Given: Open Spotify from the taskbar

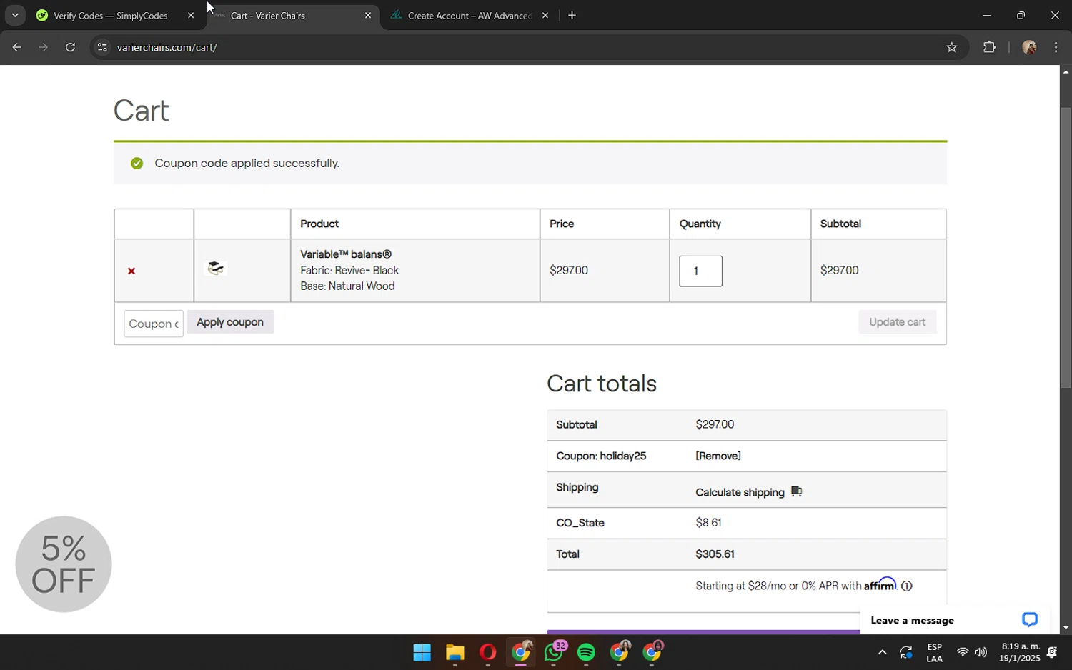Looking at the screenshot, I should [x=586, y=653].
